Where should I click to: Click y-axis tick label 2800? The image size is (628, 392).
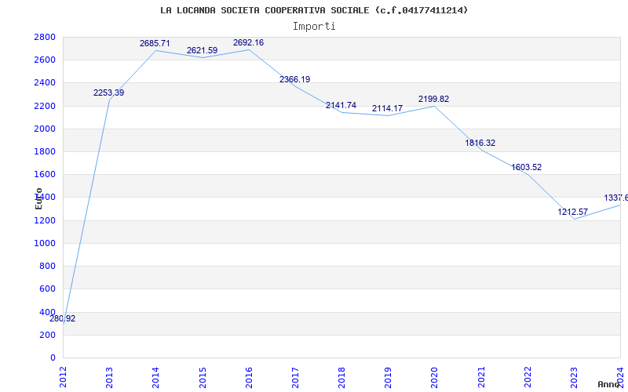[45, 37]
